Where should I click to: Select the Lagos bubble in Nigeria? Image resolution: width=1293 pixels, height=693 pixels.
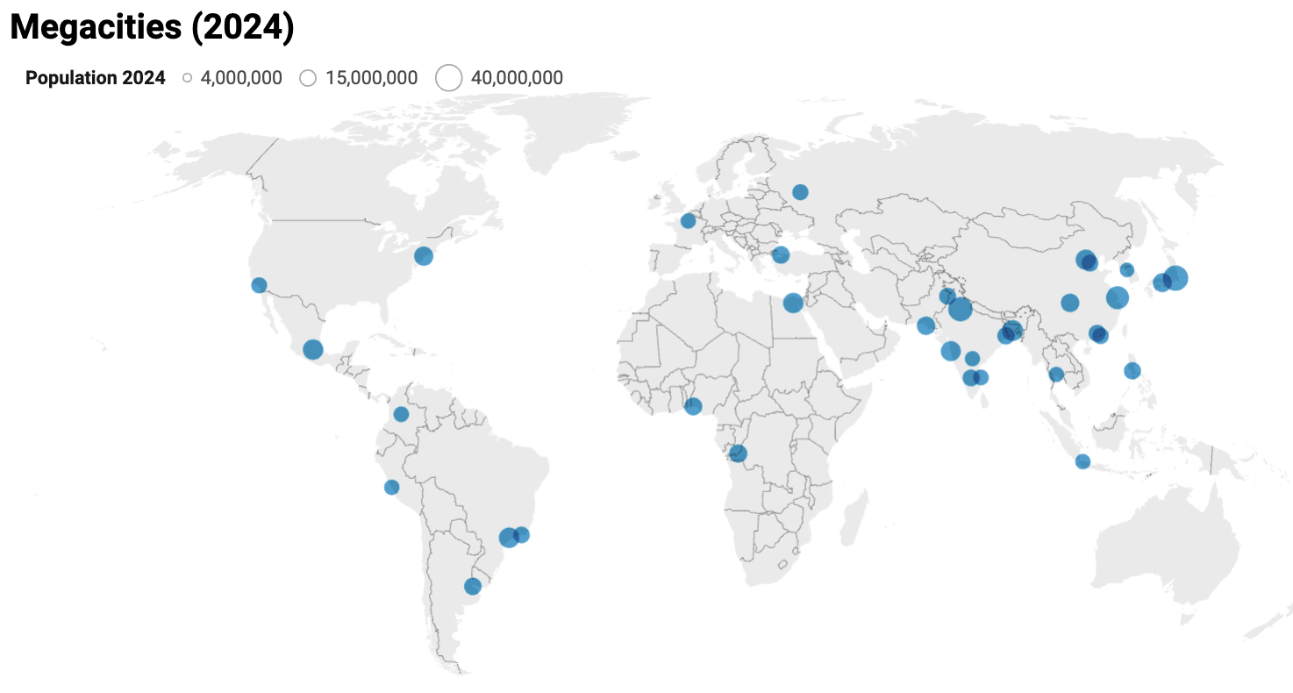(693, 406)
